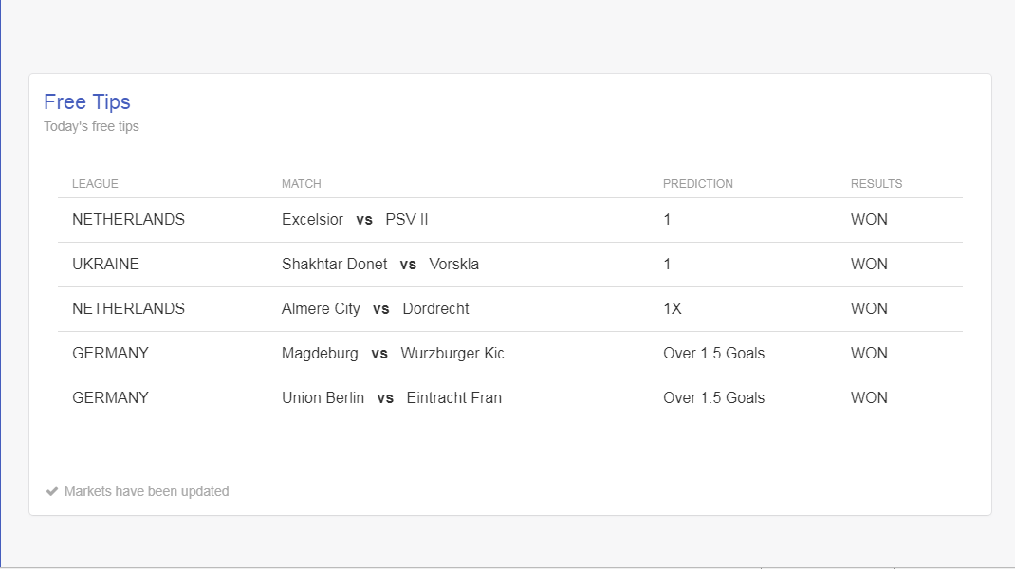Select the Union Berlin vs Eintracht Fran match
The image size is (1015, 569).
tap(392, 398)
